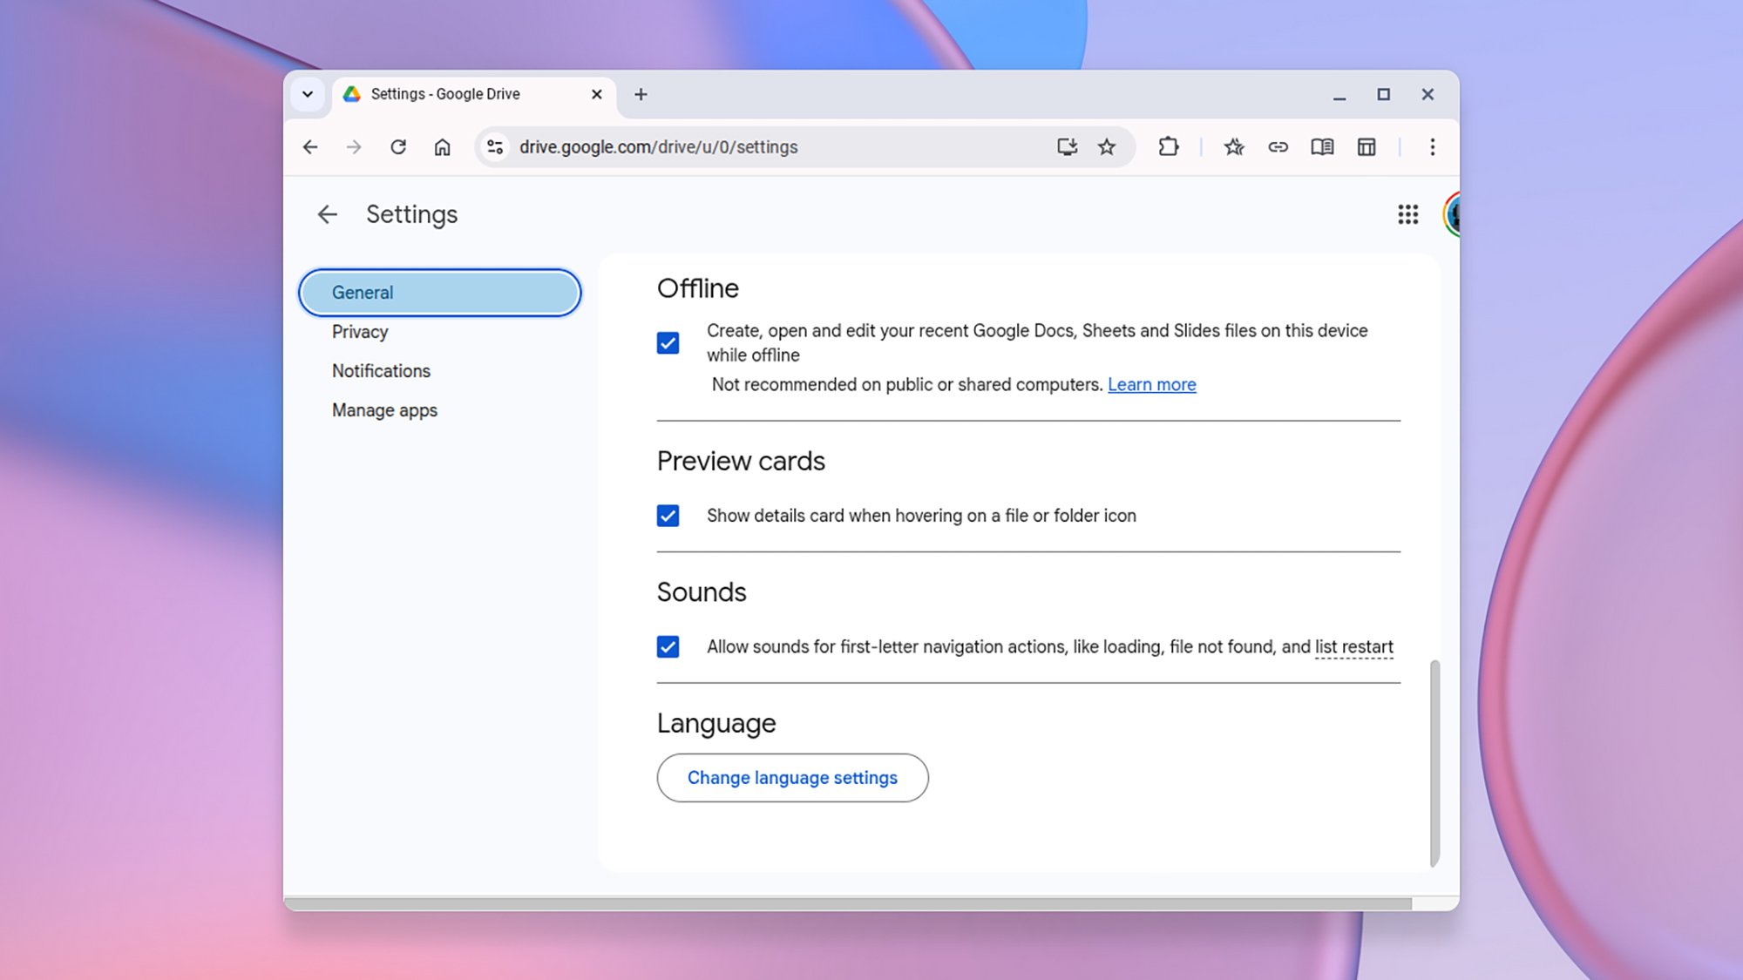The height and width of the screenshot is (980, 1743).
Task: Click Change language settings button
Action: [x=792, y=778]
